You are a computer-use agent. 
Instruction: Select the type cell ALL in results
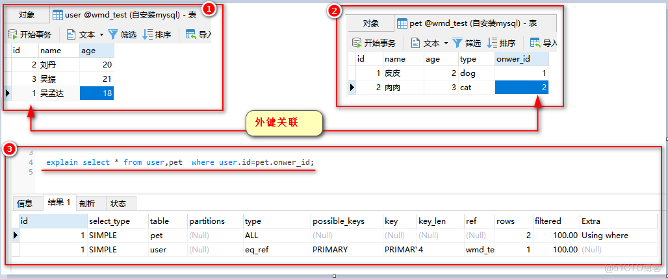276,235
